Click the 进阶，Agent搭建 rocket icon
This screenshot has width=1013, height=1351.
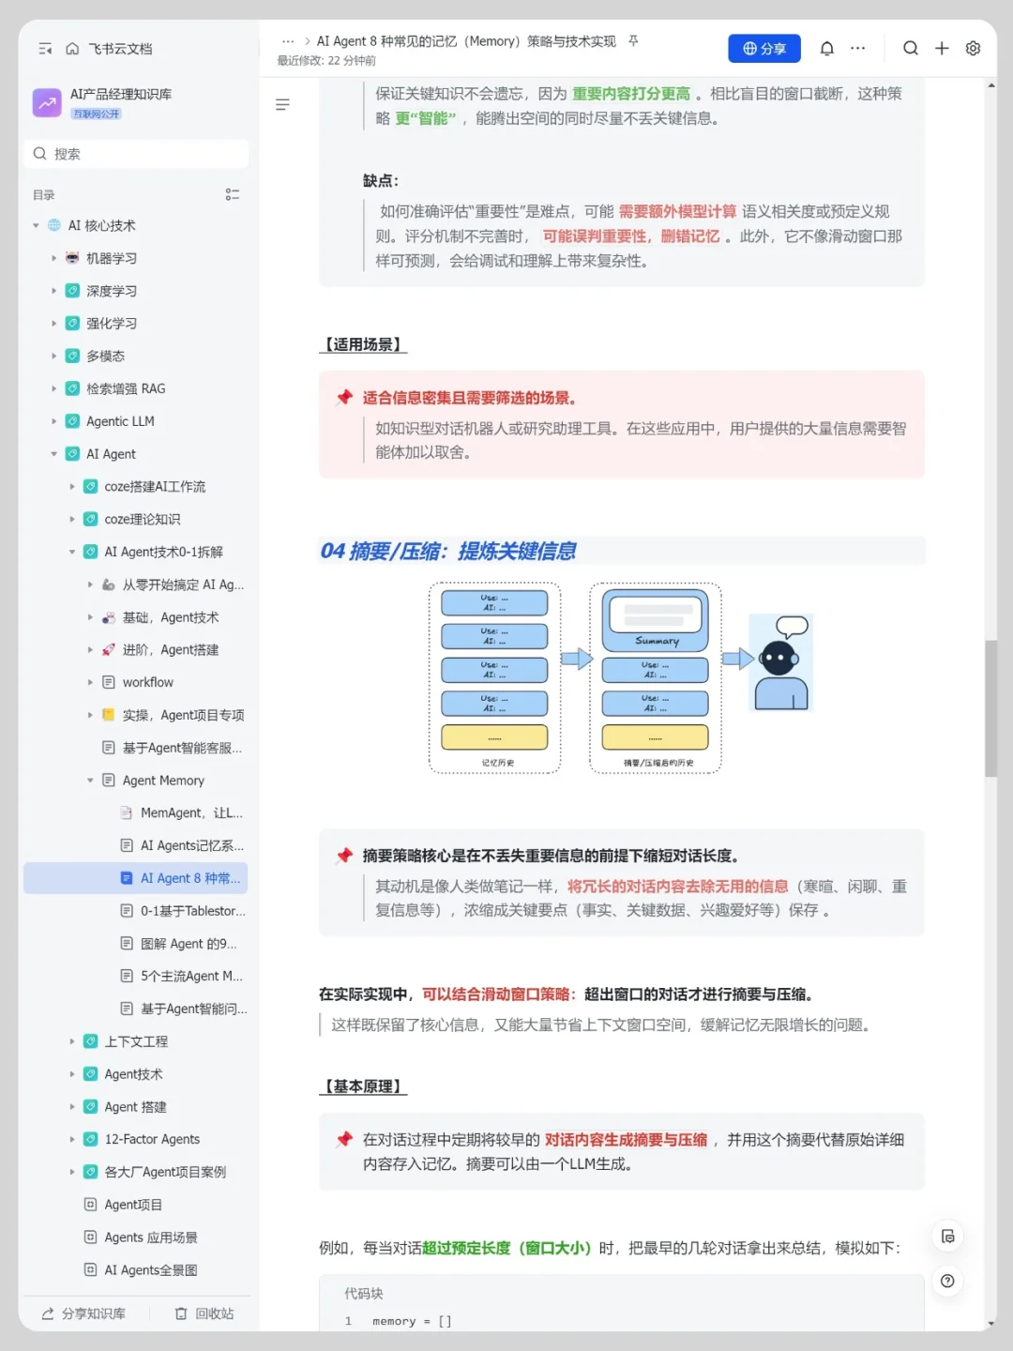pyautogui.click(x=108, y=649)
